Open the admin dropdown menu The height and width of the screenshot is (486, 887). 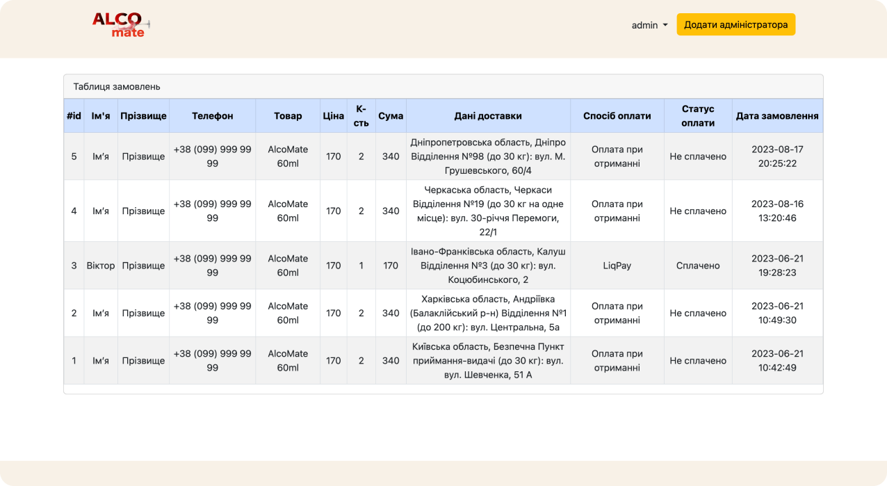click(649, 25)
